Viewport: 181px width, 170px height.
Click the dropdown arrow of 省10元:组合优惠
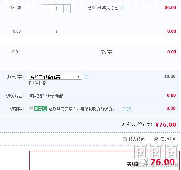click(79, 77)
